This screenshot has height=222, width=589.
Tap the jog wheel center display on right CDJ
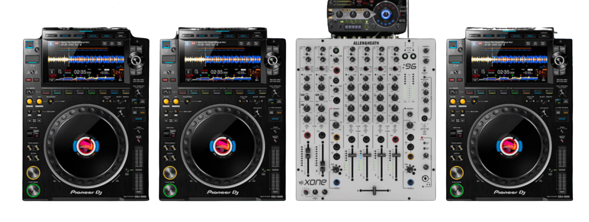click(510, 146)
